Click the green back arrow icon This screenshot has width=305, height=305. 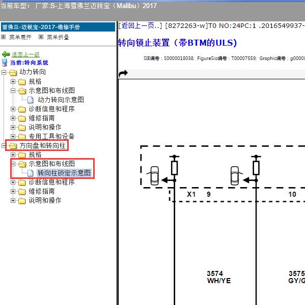coord(6,54)
